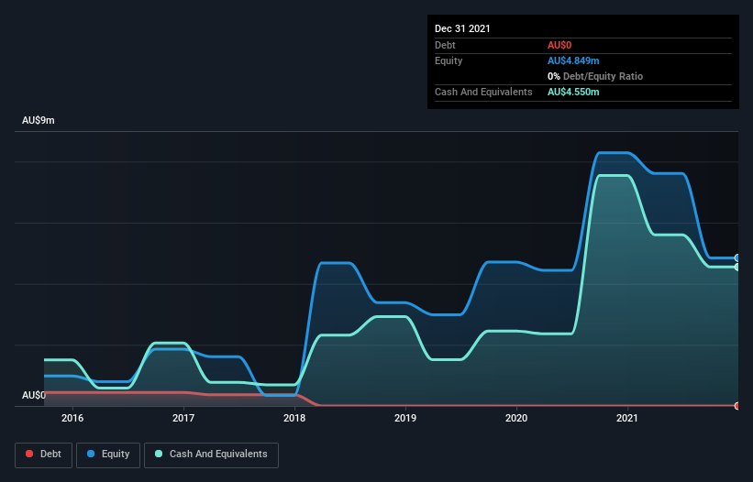The width and height of the screenshot is (753, 482).
Task: Click the AU$0 y-axis label
Action: coord(34,395)
